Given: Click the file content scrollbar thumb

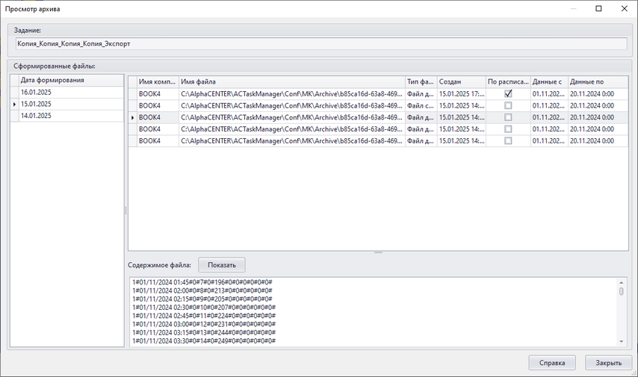Looking at the screenshot, I should [621, 292].
